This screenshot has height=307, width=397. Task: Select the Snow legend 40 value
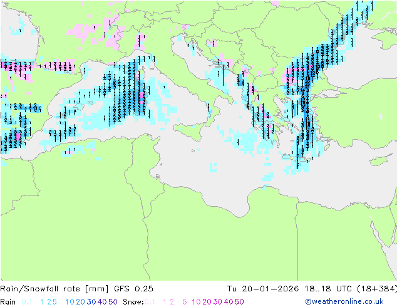tap(229, 302)
